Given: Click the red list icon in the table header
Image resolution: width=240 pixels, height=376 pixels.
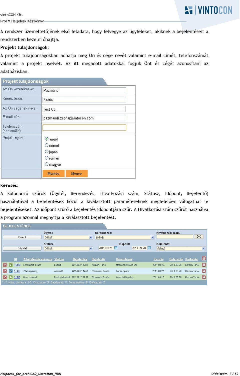Looking at the screenshot, I should pos(204,258).
